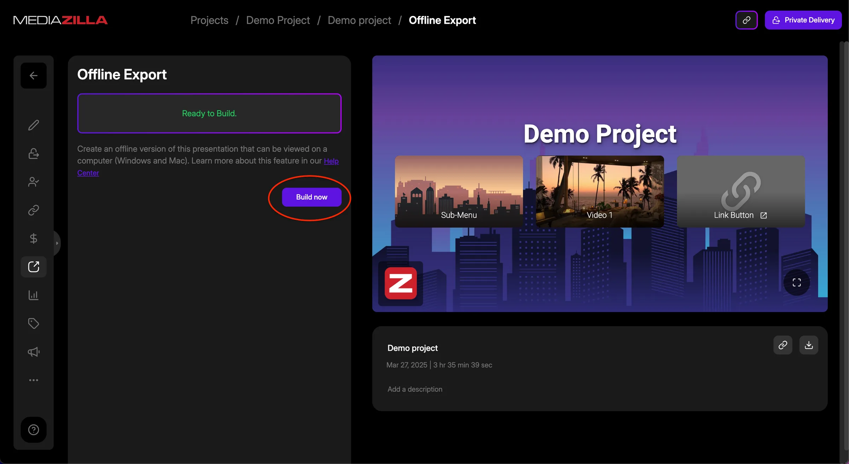Open the tag sidebar icon
849x464 pixels.
click(34, 323)
